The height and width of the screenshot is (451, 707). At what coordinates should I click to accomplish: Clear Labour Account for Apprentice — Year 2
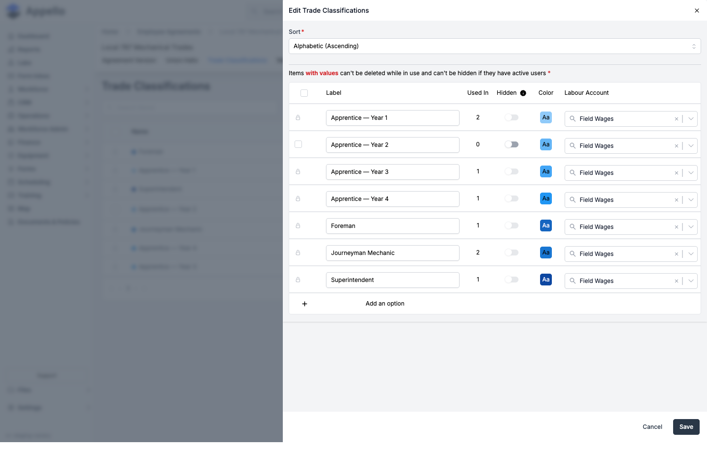click(x=677, y=146)
